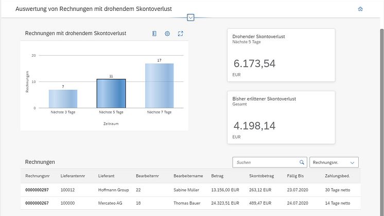Screen dimensions: 384x216
Task: Select the Nächste 7 Tage bar
Action: click(x=159, y=86)
